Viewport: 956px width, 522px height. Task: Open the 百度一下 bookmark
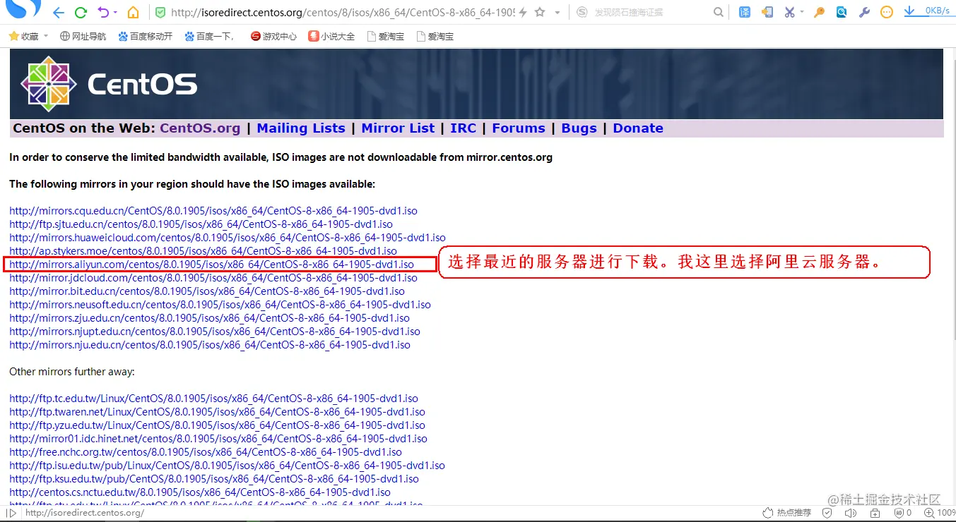pos(211,36)
